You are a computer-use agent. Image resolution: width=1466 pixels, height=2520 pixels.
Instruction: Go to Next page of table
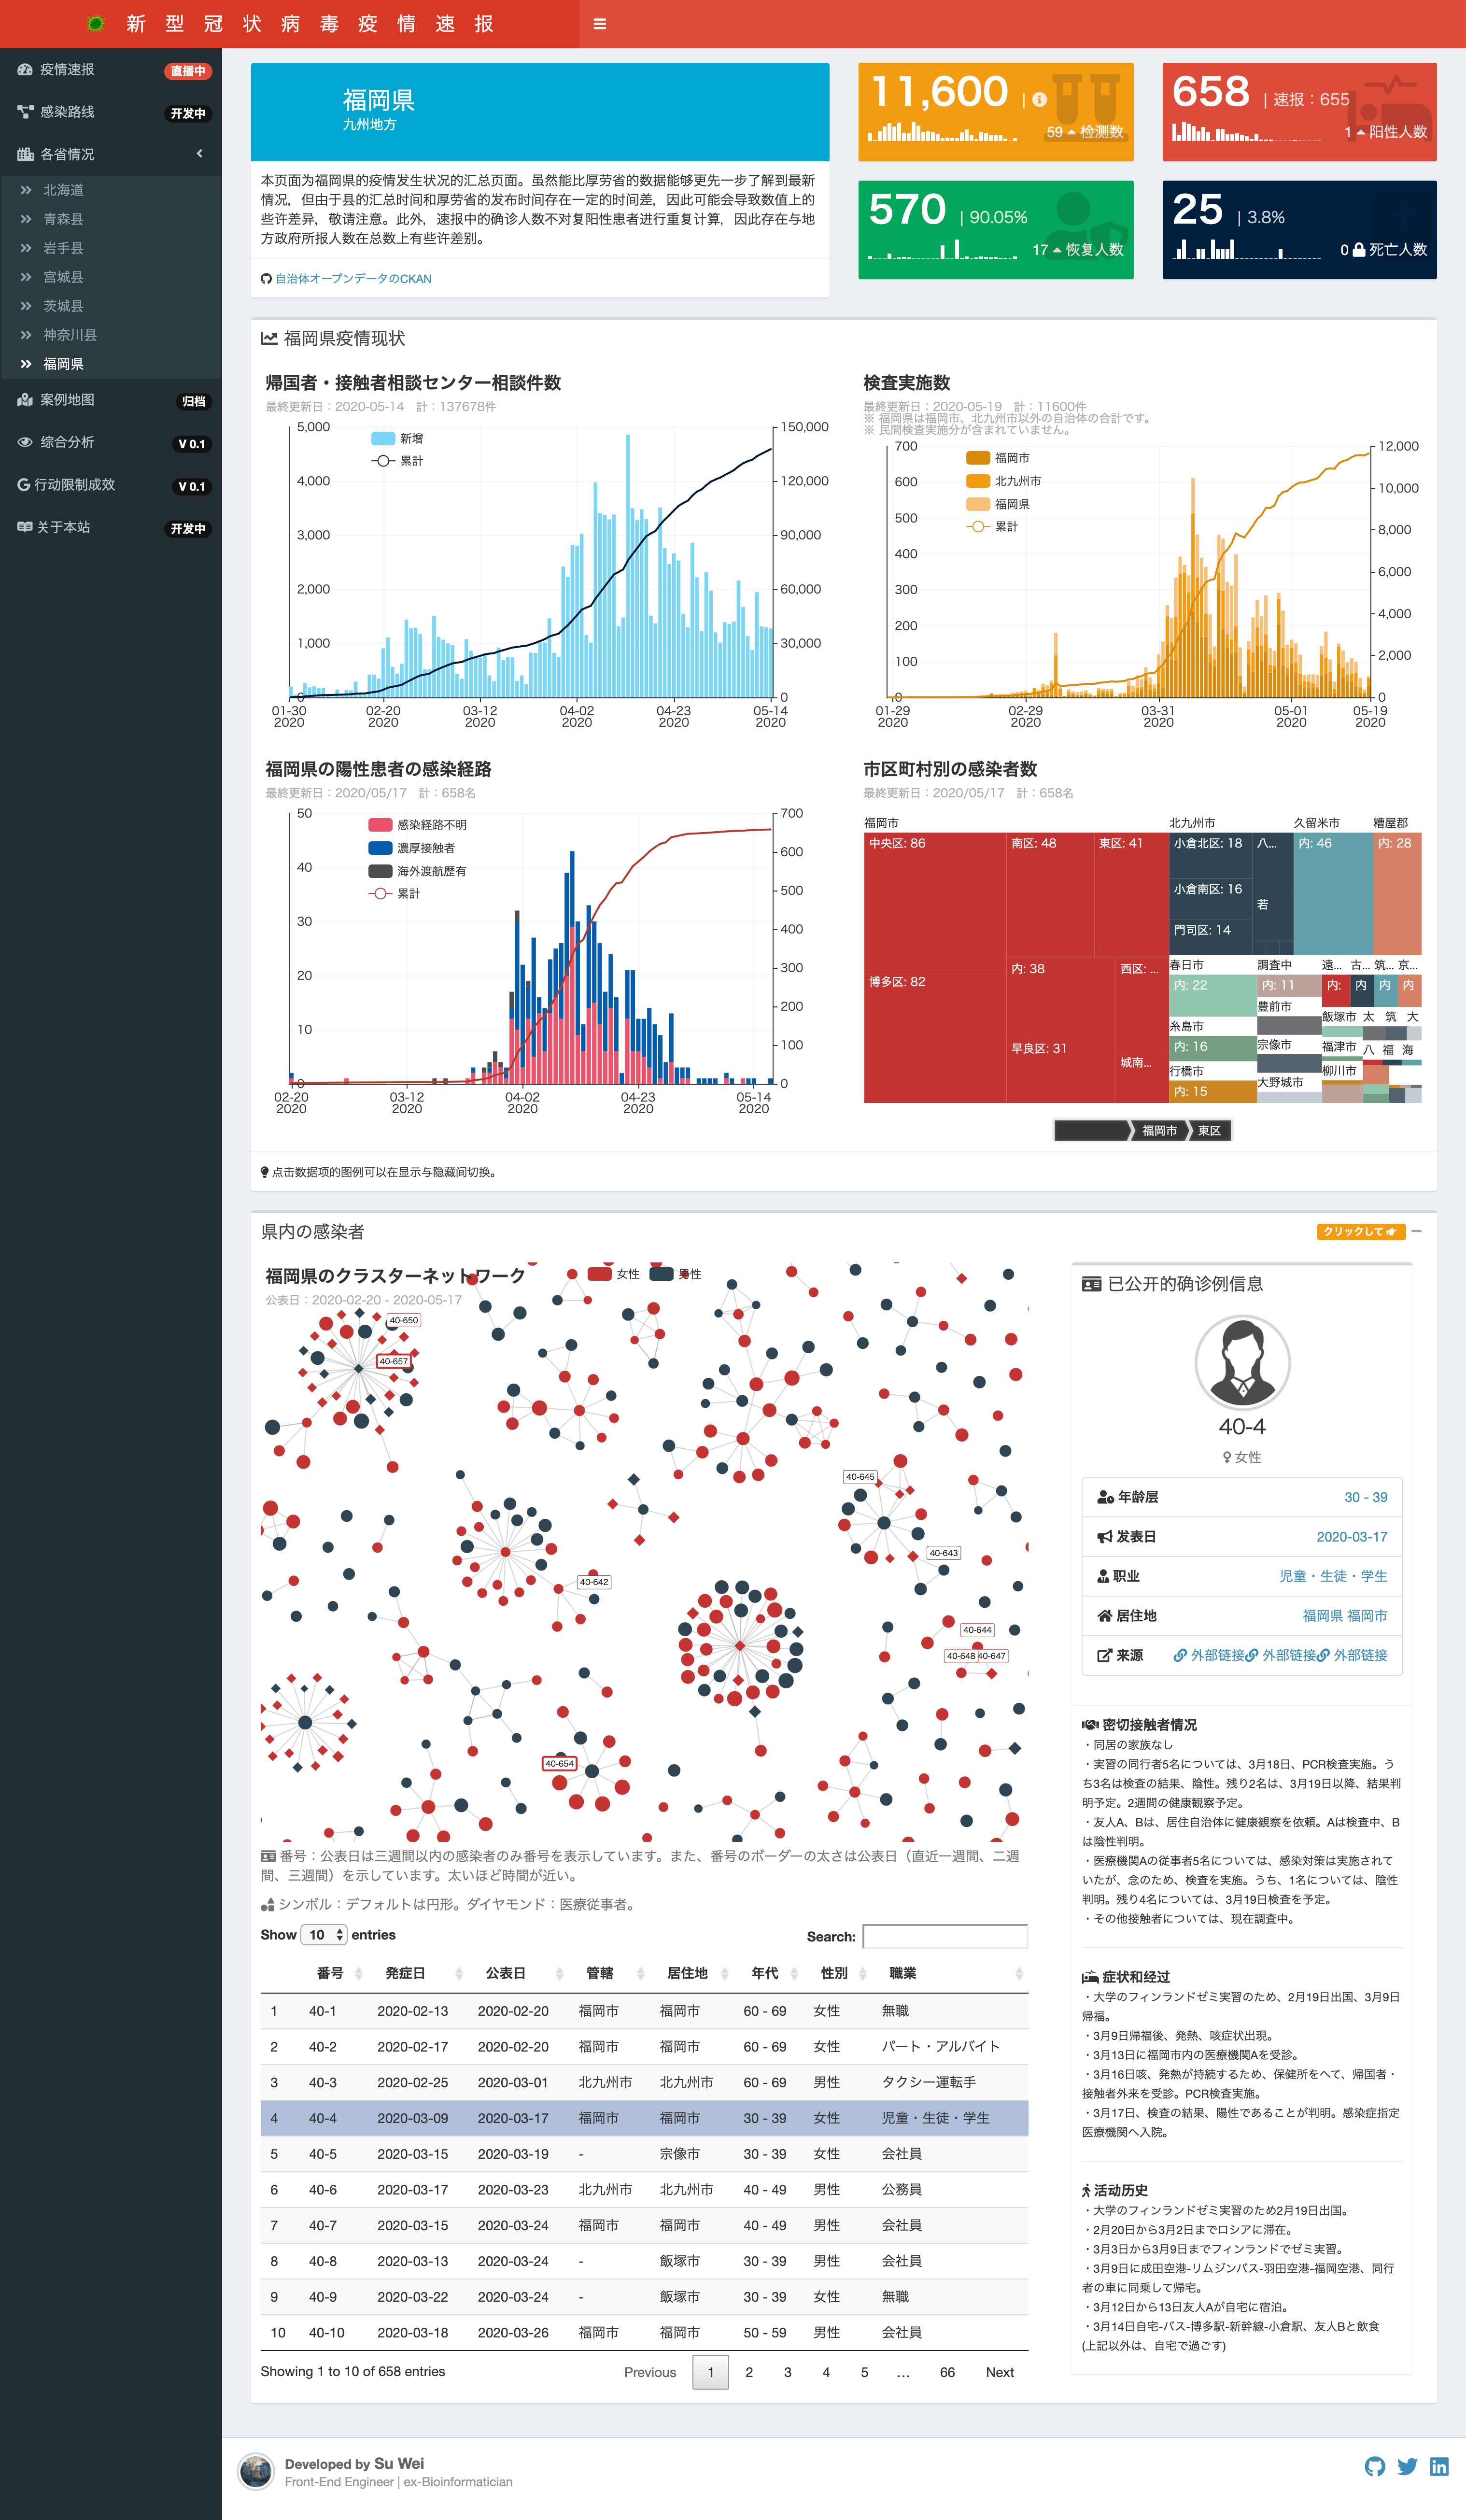point(999,2372)
